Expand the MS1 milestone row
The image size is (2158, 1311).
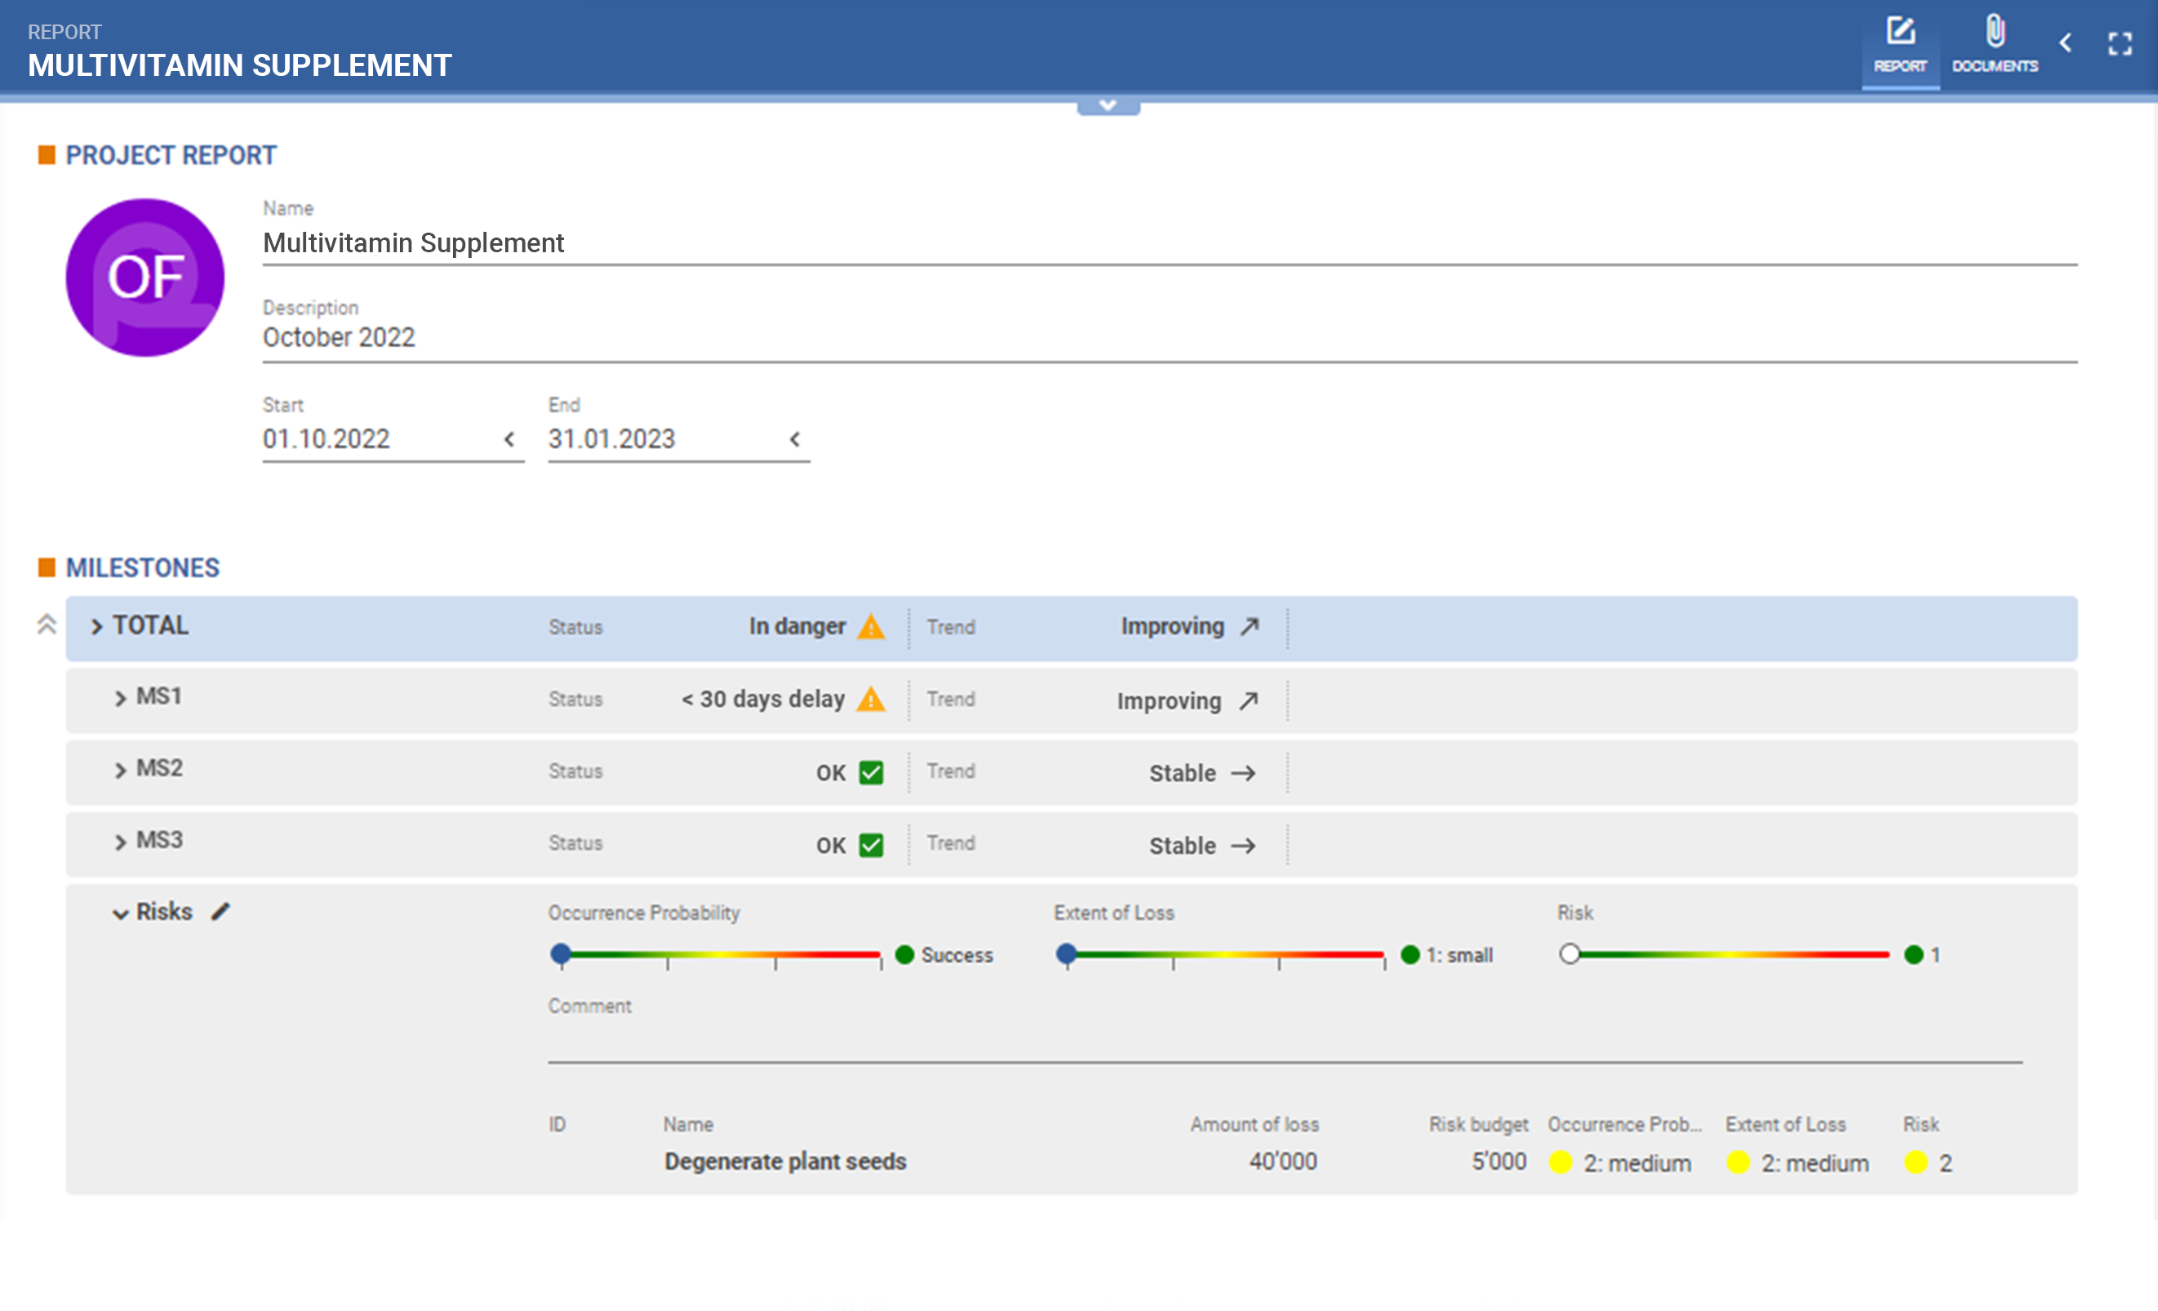120,698
